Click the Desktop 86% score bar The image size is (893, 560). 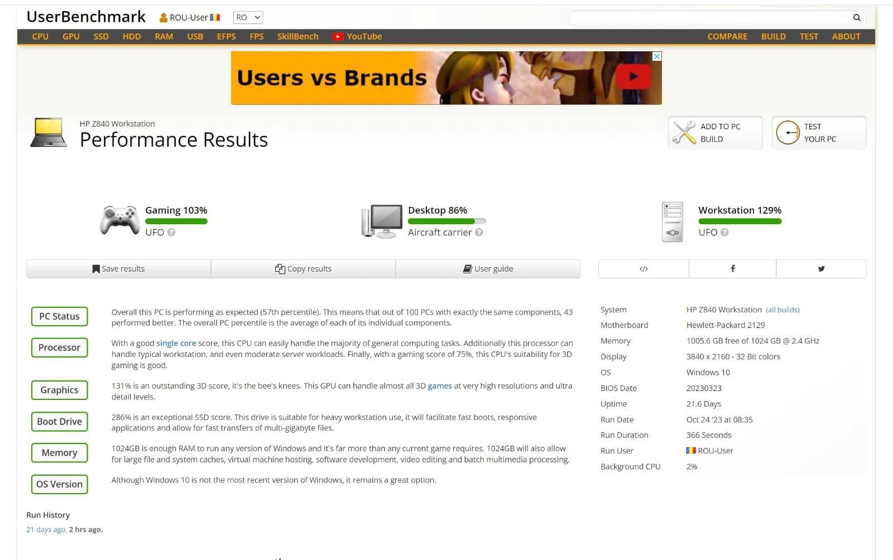point(447,221)
